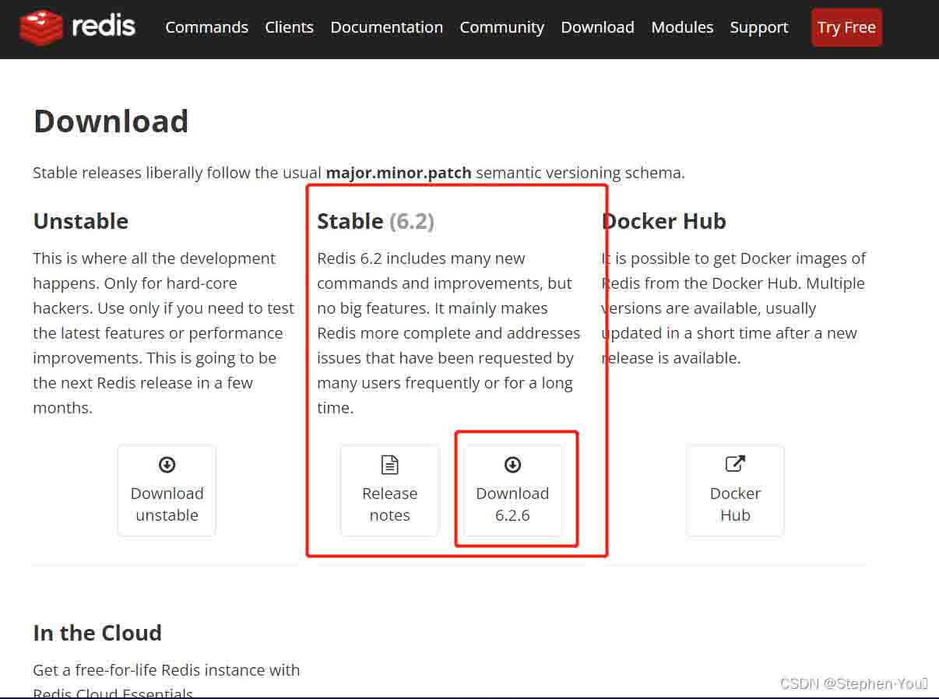
Task: Navigate to the Support page
Action: click(758, 27)
